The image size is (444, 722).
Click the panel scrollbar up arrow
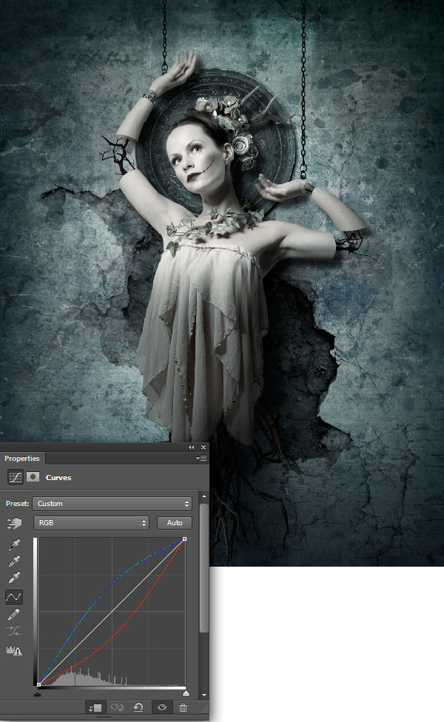pos(204,497)
